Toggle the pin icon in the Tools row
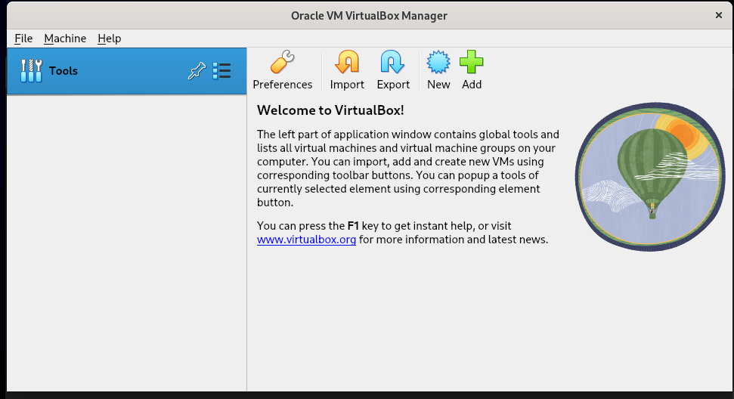This screenshot has height=399, width=734. (196, 71)
